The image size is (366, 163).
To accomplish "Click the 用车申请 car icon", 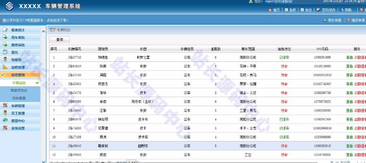I will (325, 20).
